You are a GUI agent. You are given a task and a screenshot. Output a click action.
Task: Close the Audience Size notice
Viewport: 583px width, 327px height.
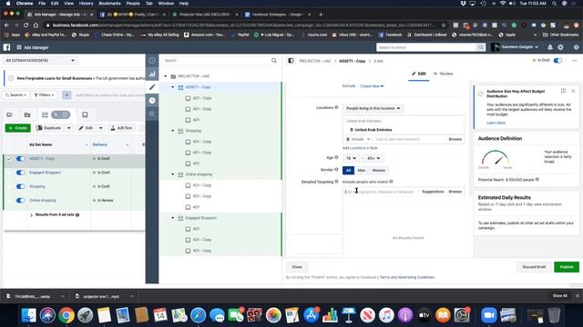[573, 91]
